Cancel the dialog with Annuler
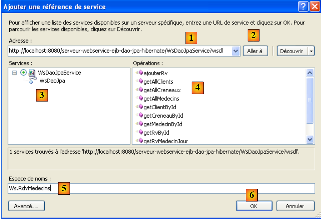This screenshot has width=321, height=219. (x=295, y=206)
